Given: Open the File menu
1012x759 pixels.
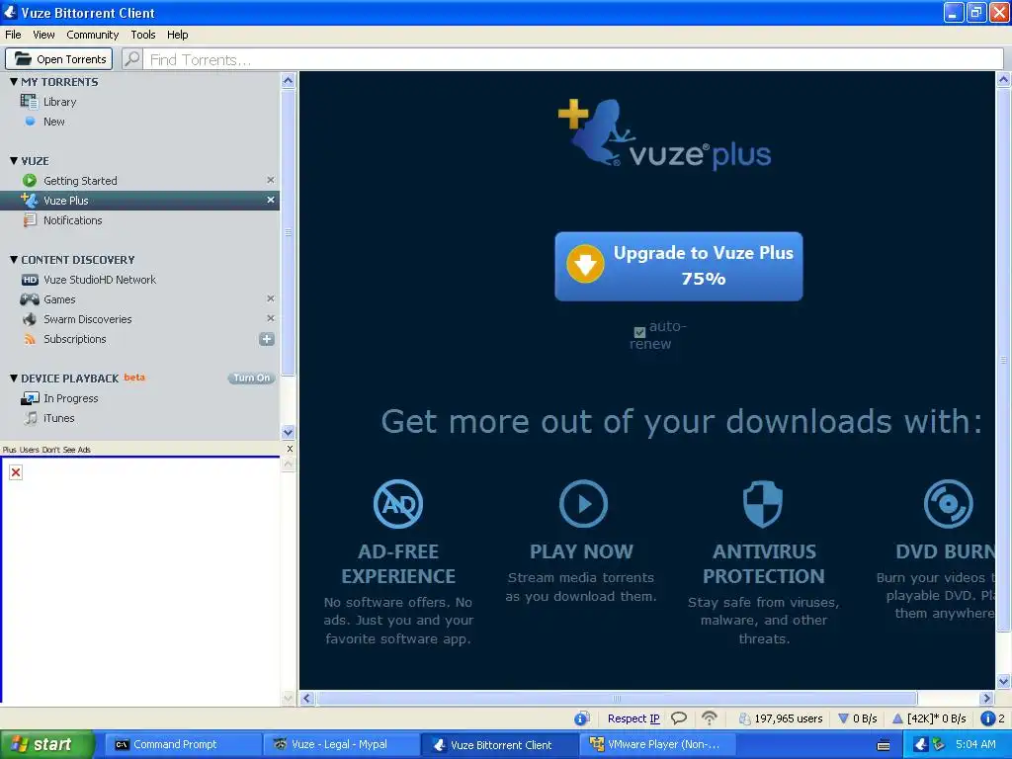Looking at the screenshot, I should tap(13, 35).
